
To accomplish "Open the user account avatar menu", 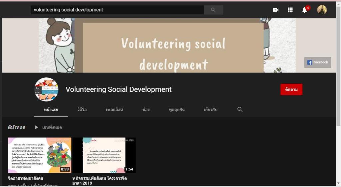I will pos(322,10).
